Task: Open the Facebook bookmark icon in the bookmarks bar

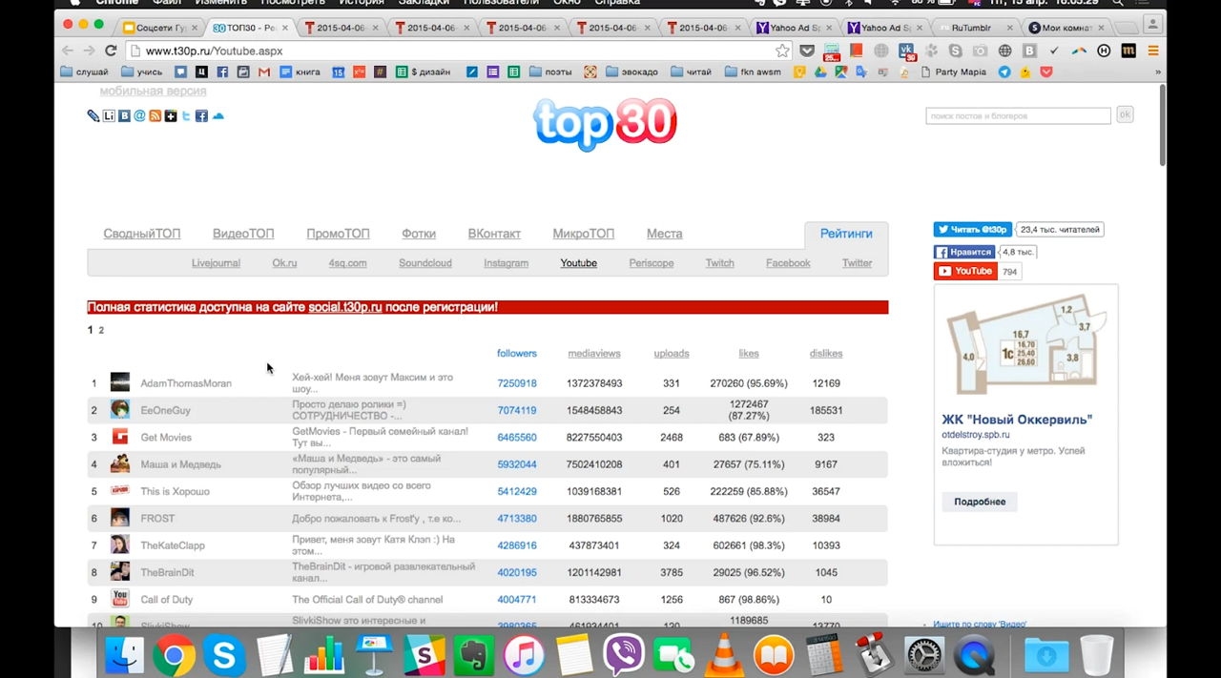Action: point(222,72)
